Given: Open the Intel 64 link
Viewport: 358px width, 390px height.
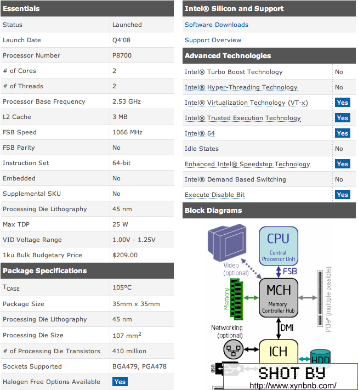Looking at the screenshot, I should click(200, 133).
